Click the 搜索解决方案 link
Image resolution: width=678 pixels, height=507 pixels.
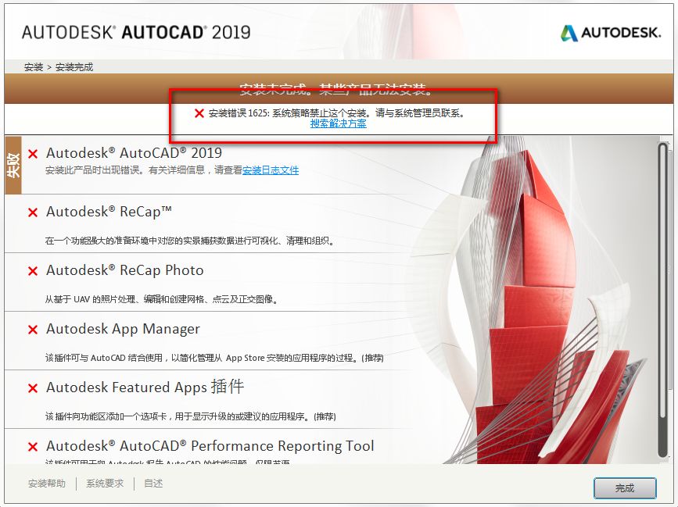pyautogui.click(x=338, y=123)
